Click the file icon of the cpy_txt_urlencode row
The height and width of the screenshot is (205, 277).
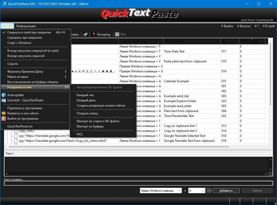(x=16, y=141)
